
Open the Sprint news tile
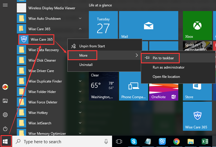(197, 46)
